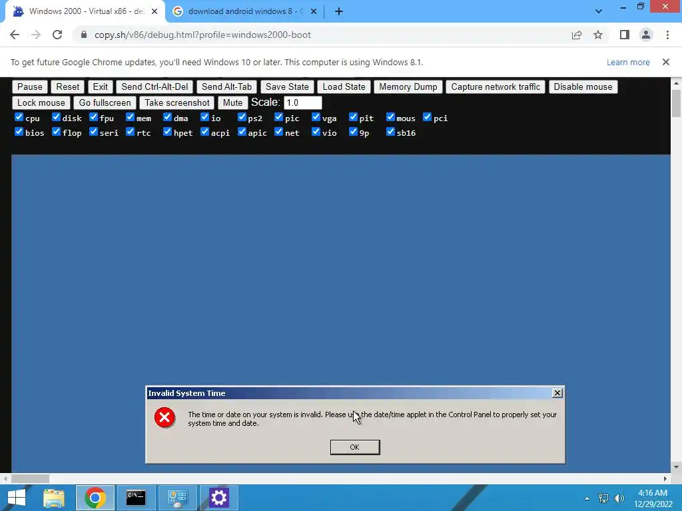Toggle the net checkbox
The width and height of the screenshot is (682, 511).
click(279, 131)
